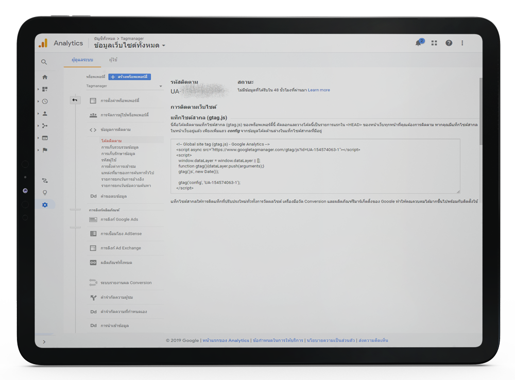Open the ข้อมูลเว็บไซต์ทั้งหมด view selector dropdown

130,45
